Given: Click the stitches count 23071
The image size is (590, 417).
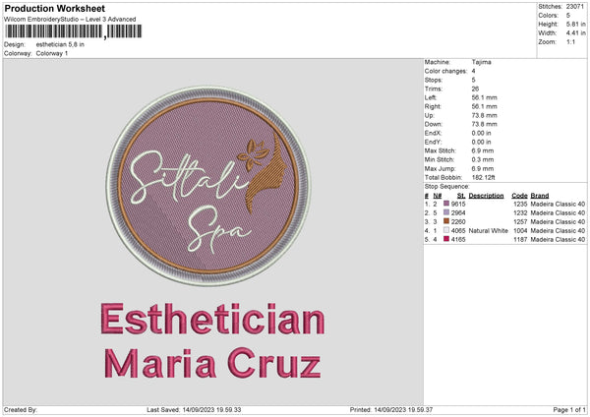Looking at the screenshot, I should point(575,7).
